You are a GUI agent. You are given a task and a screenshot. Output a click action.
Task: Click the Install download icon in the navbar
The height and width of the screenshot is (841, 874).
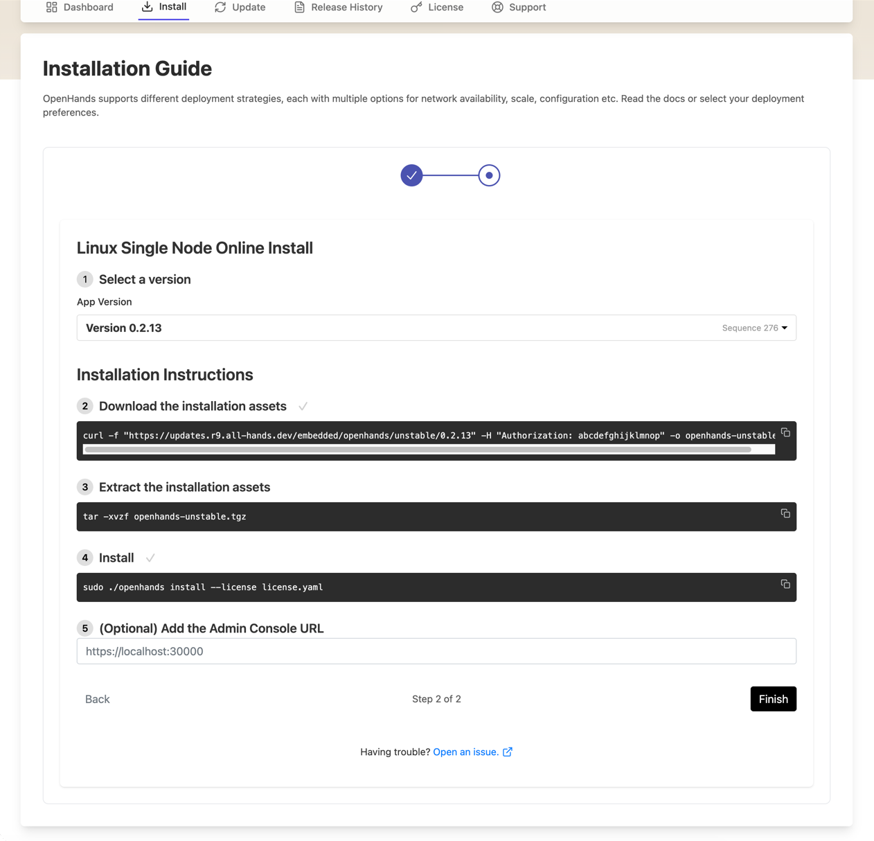pos(145,6)
